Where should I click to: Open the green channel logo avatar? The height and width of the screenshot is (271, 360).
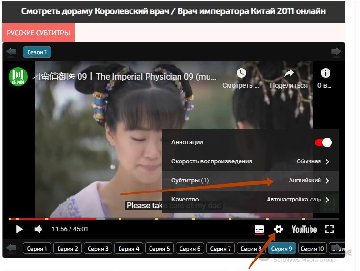pyautogui.click(x=18, y=77)
